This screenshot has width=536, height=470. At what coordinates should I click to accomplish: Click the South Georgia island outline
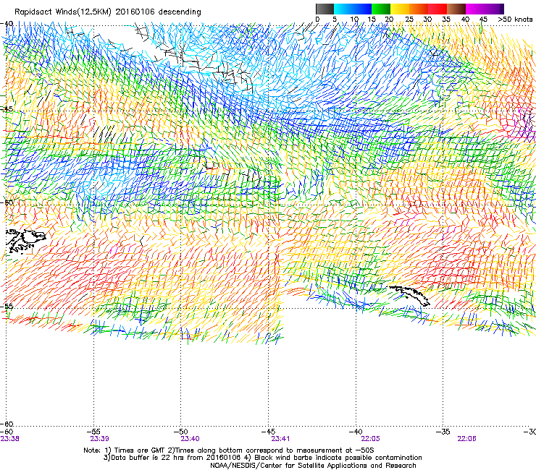point(409,295)
